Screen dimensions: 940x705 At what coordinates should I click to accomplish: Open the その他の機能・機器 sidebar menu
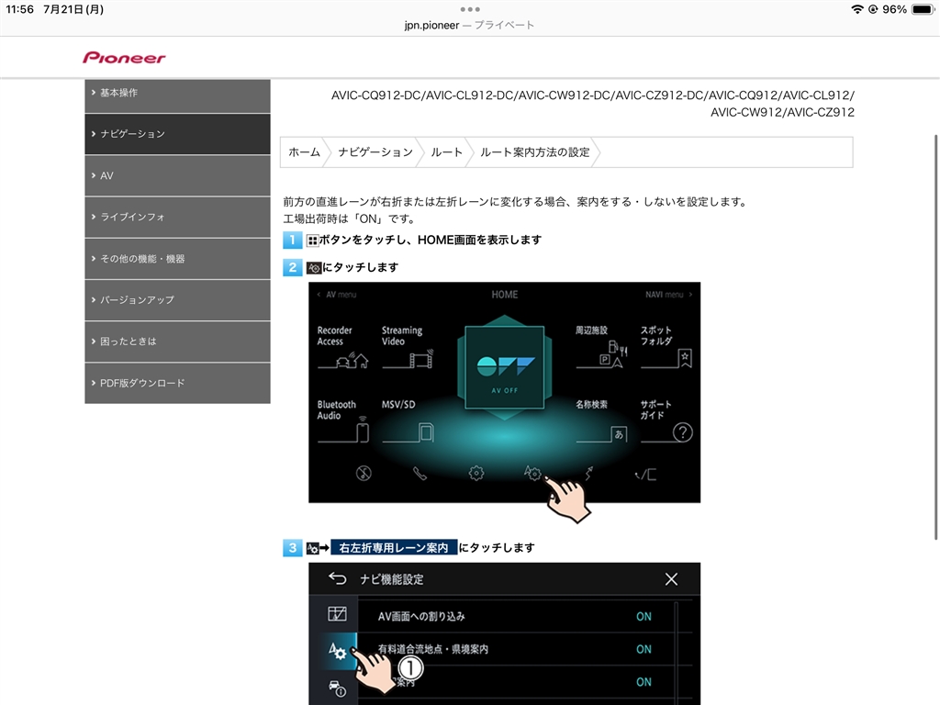click(177, 259)
